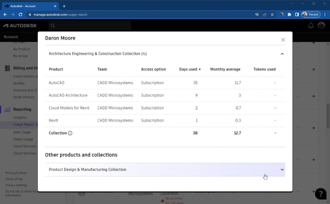
Task: Click the Tokens used column header
Action: click(264, 69)
